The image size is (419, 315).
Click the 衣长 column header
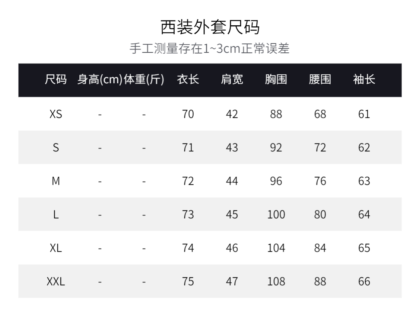pos(188,80)
